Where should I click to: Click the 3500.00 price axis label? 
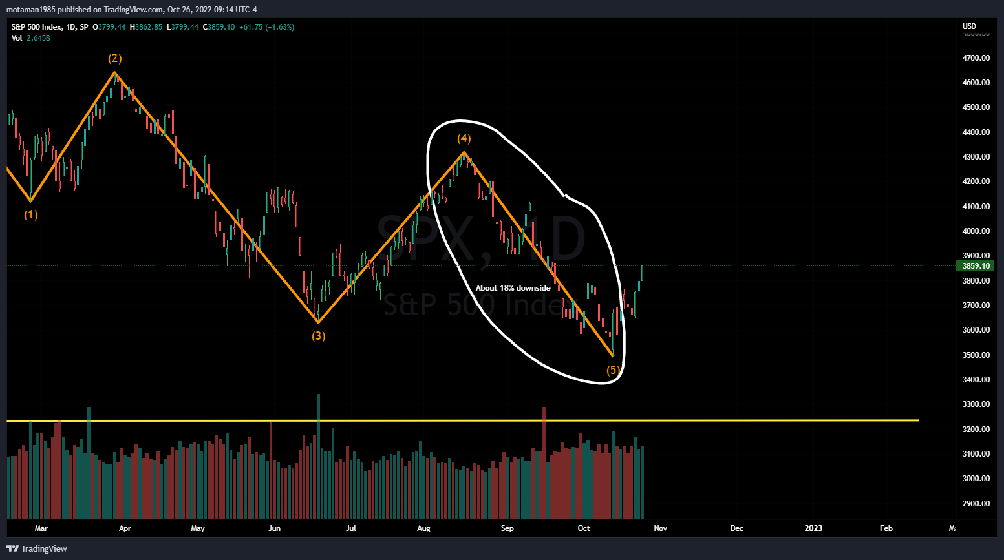976,355
